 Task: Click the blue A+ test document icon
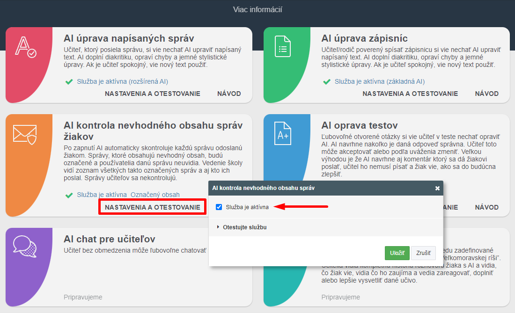click(x=283, y=134)
